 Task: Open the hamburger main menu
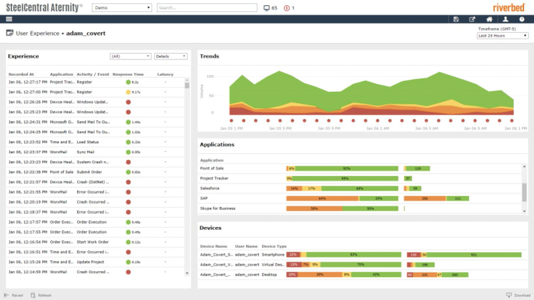[x=9, y=19]
